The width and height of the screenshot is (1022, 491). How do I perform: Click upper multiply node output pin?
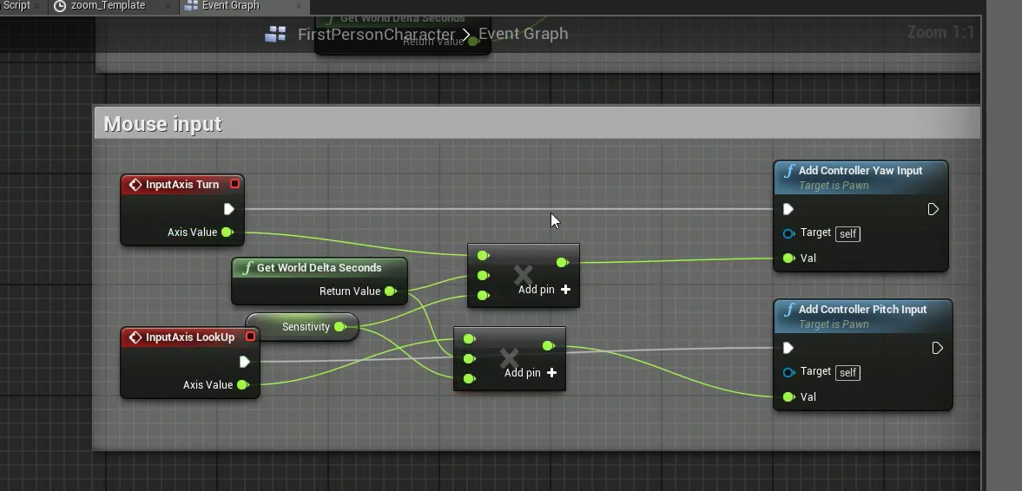coord(563,263)
